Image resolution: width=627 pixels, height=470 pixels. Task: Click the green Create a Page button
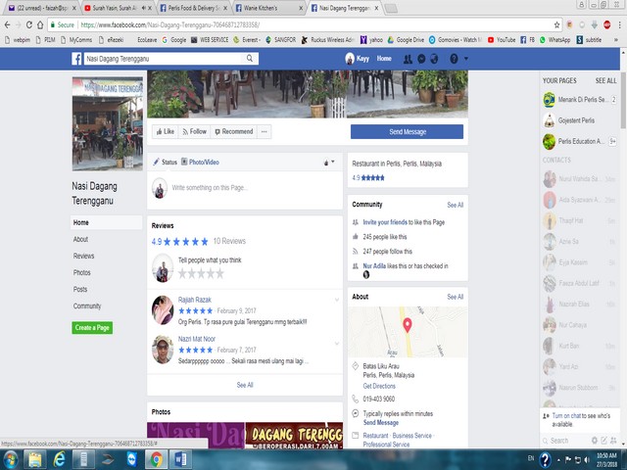coord(92,327)
